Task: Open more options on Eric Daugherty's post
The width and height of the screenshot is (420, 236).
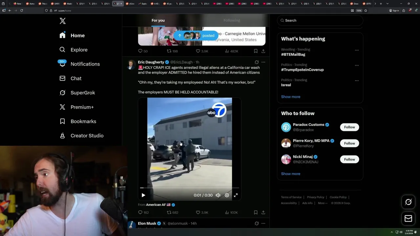Action: pyautogui.click(x=263, y=62)
